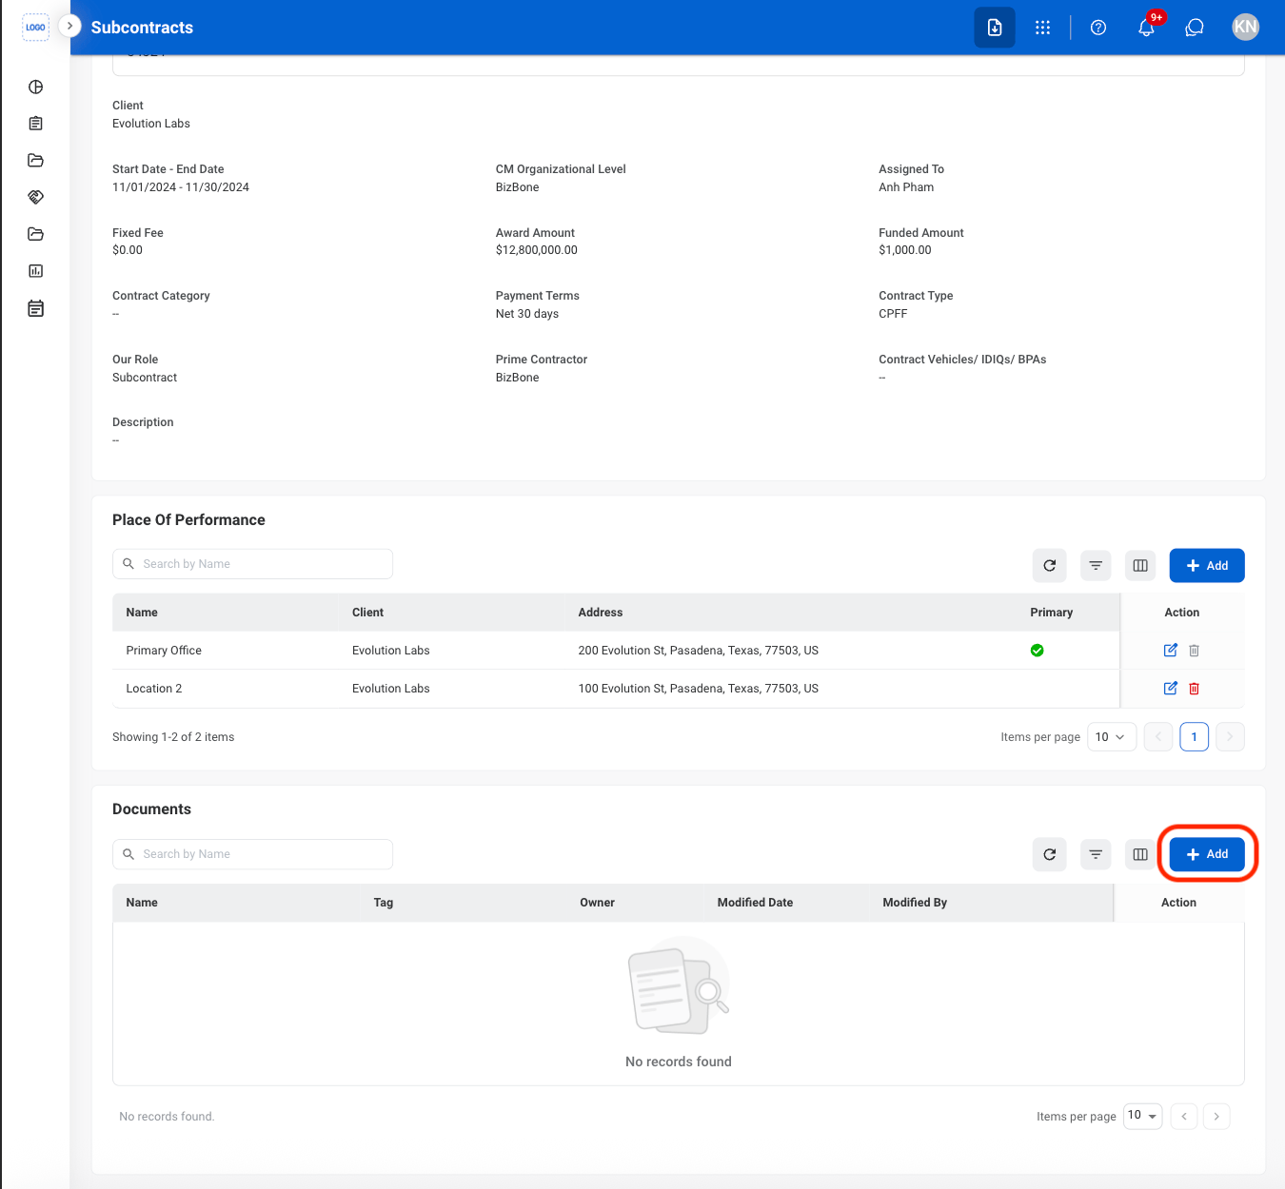Search Documents by name field

click(252, 854)
